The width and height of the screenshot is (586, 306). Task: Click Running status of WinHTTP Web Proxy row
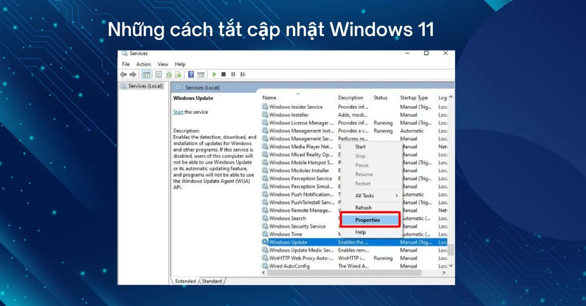pos(383,258)
